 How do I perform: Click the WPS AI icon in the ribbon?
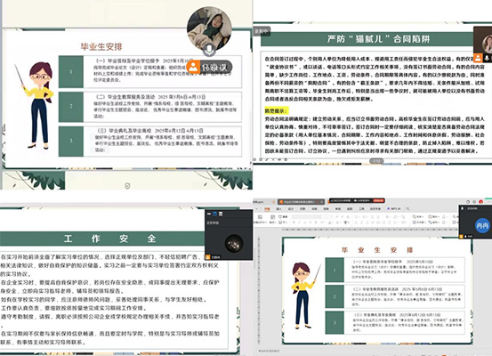[388, 209]
